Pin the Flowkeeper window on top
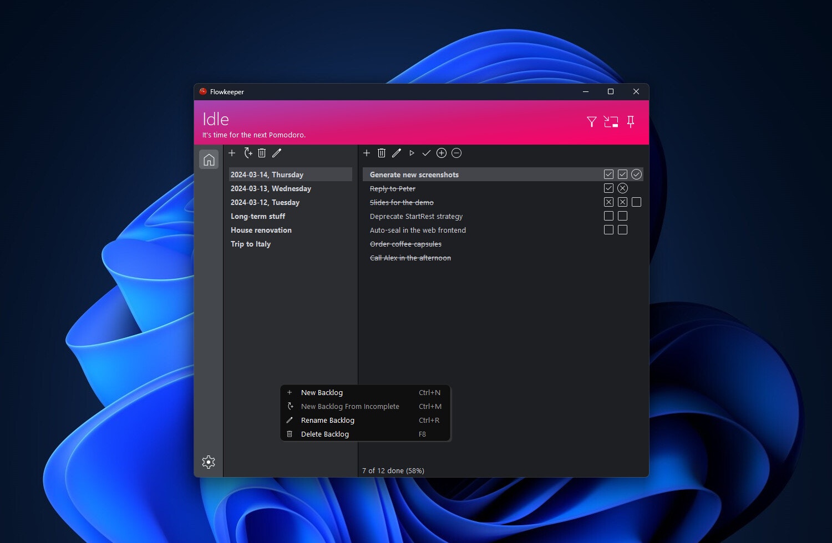 (x=631, y=122)
